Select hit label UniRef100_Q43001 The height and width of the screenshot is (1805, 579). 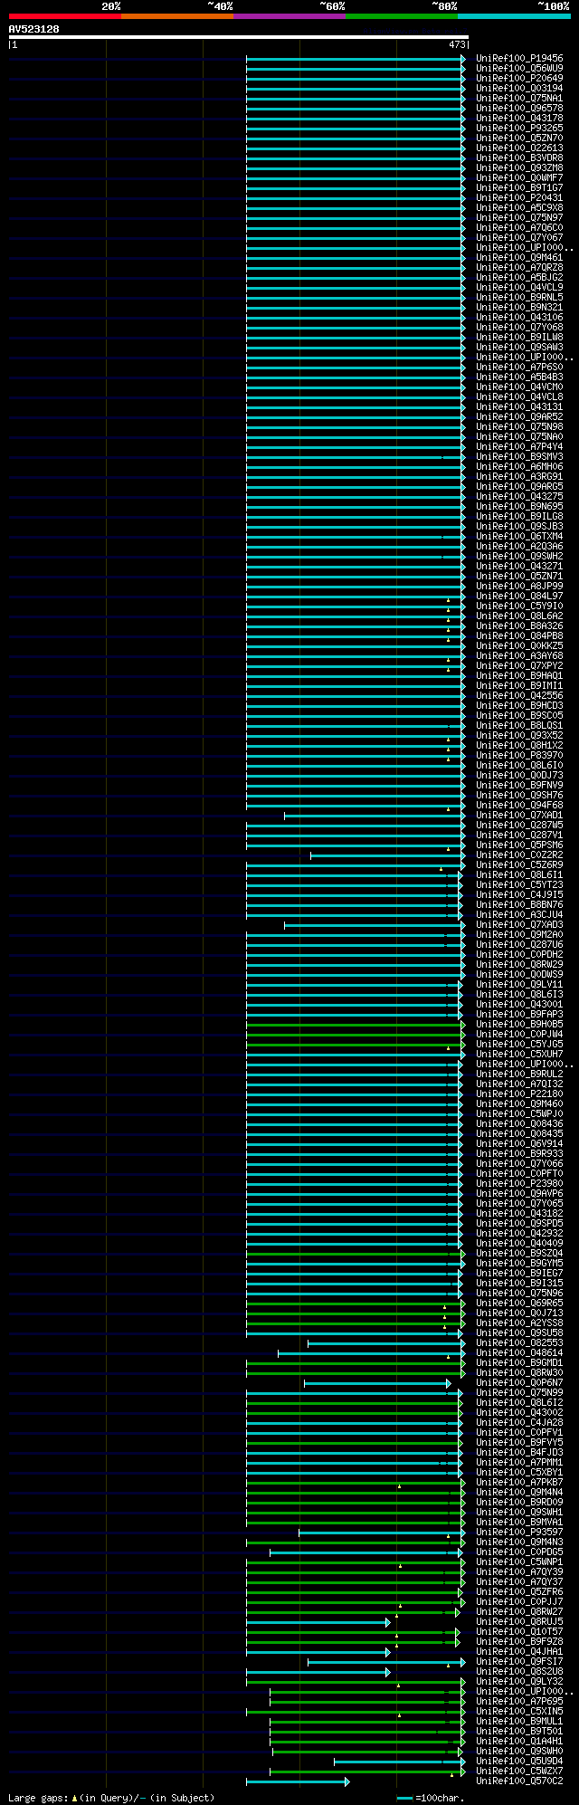[519, 1004]
